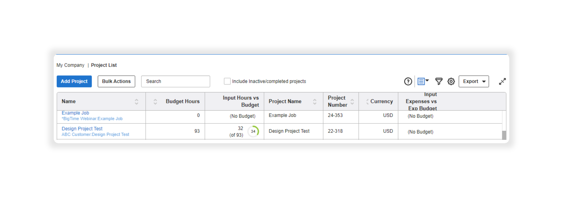Sort by the Budget Hours column arrows

tap(155, 102)
